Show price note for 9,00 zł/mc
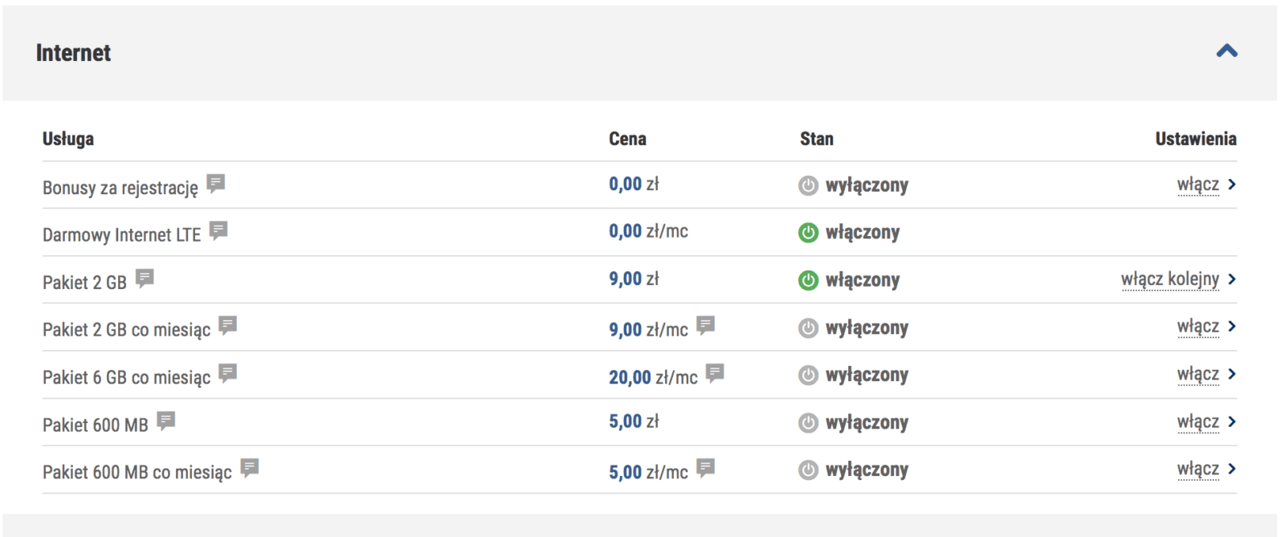Viewport: 1285px width, 537px height. tap(706, 324)
